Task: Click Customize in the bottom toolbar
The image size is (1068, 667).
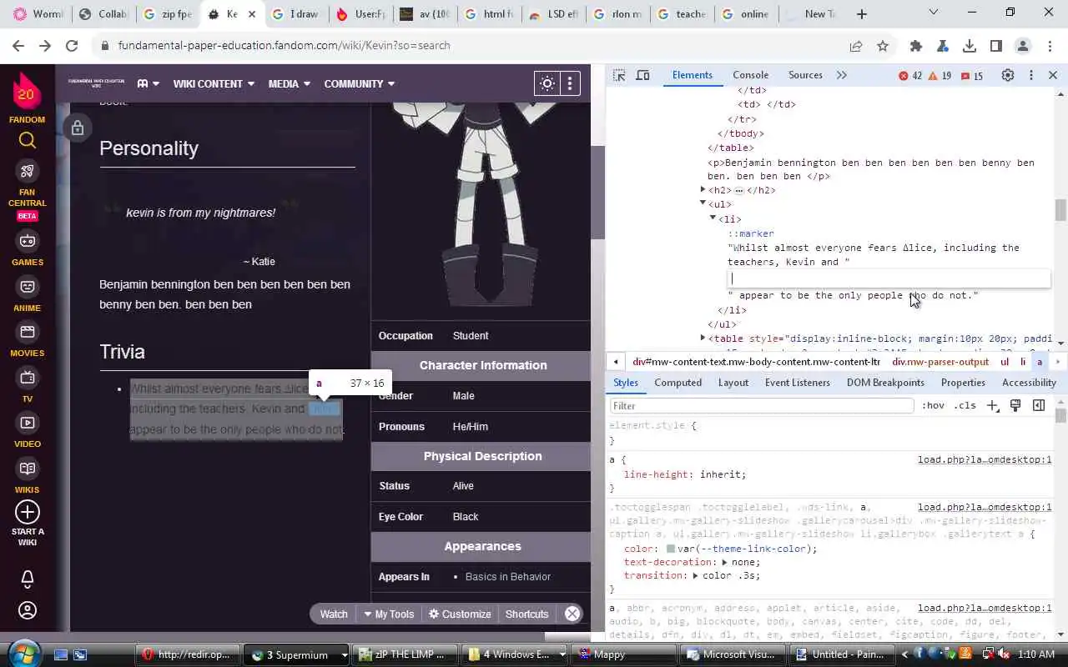Action: [460, 614]
